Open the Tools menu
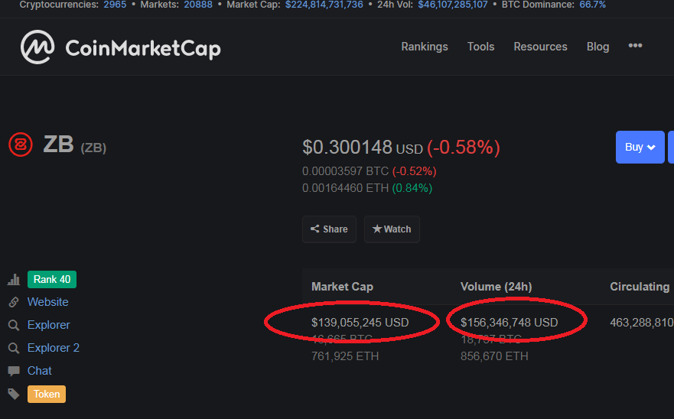 click(x=480, y=47)
